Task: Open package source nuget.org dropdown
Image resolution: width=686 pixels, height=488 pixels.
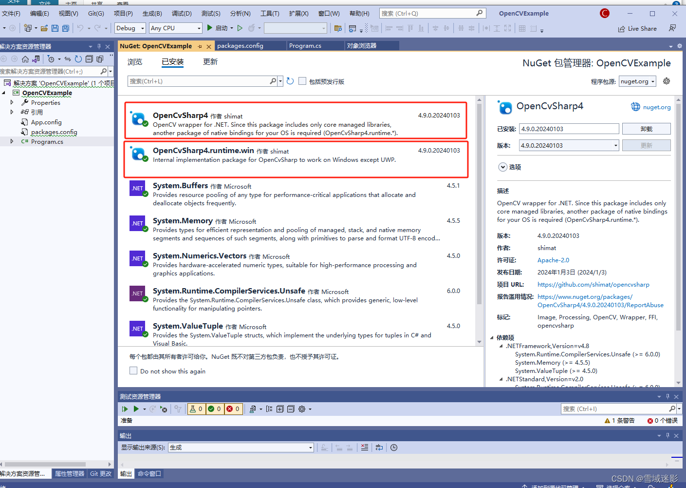Action: [x=637, y=81]
